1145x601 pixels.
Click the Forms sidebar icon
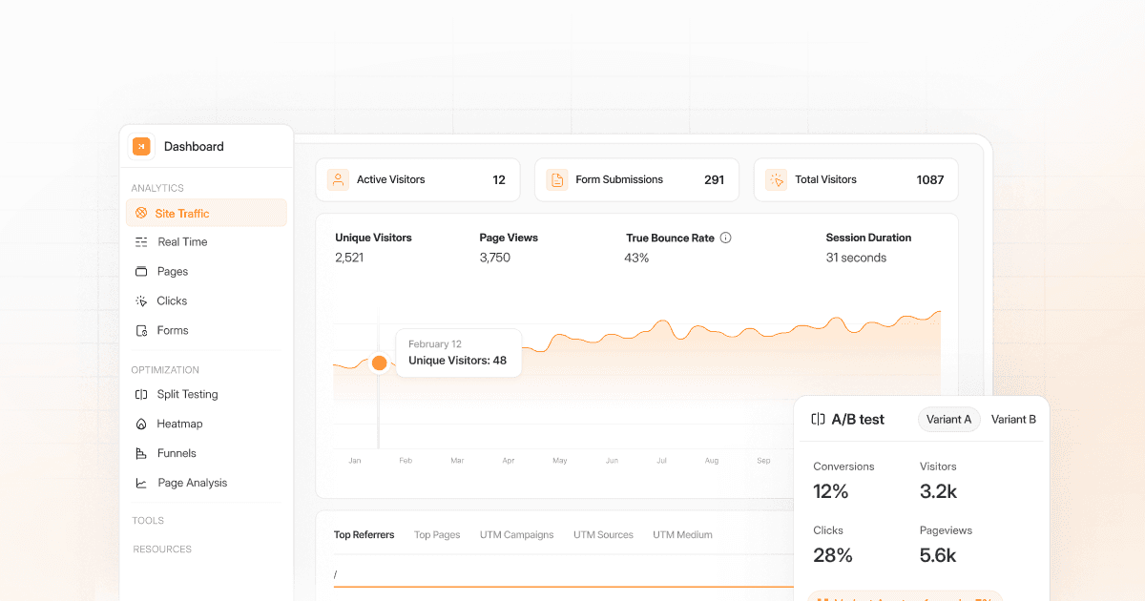point(141,330)
